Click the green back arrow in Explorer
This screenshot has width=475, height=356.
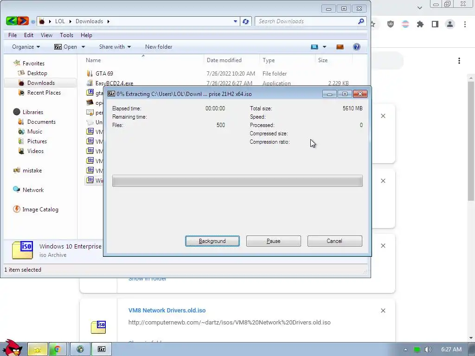12,21
